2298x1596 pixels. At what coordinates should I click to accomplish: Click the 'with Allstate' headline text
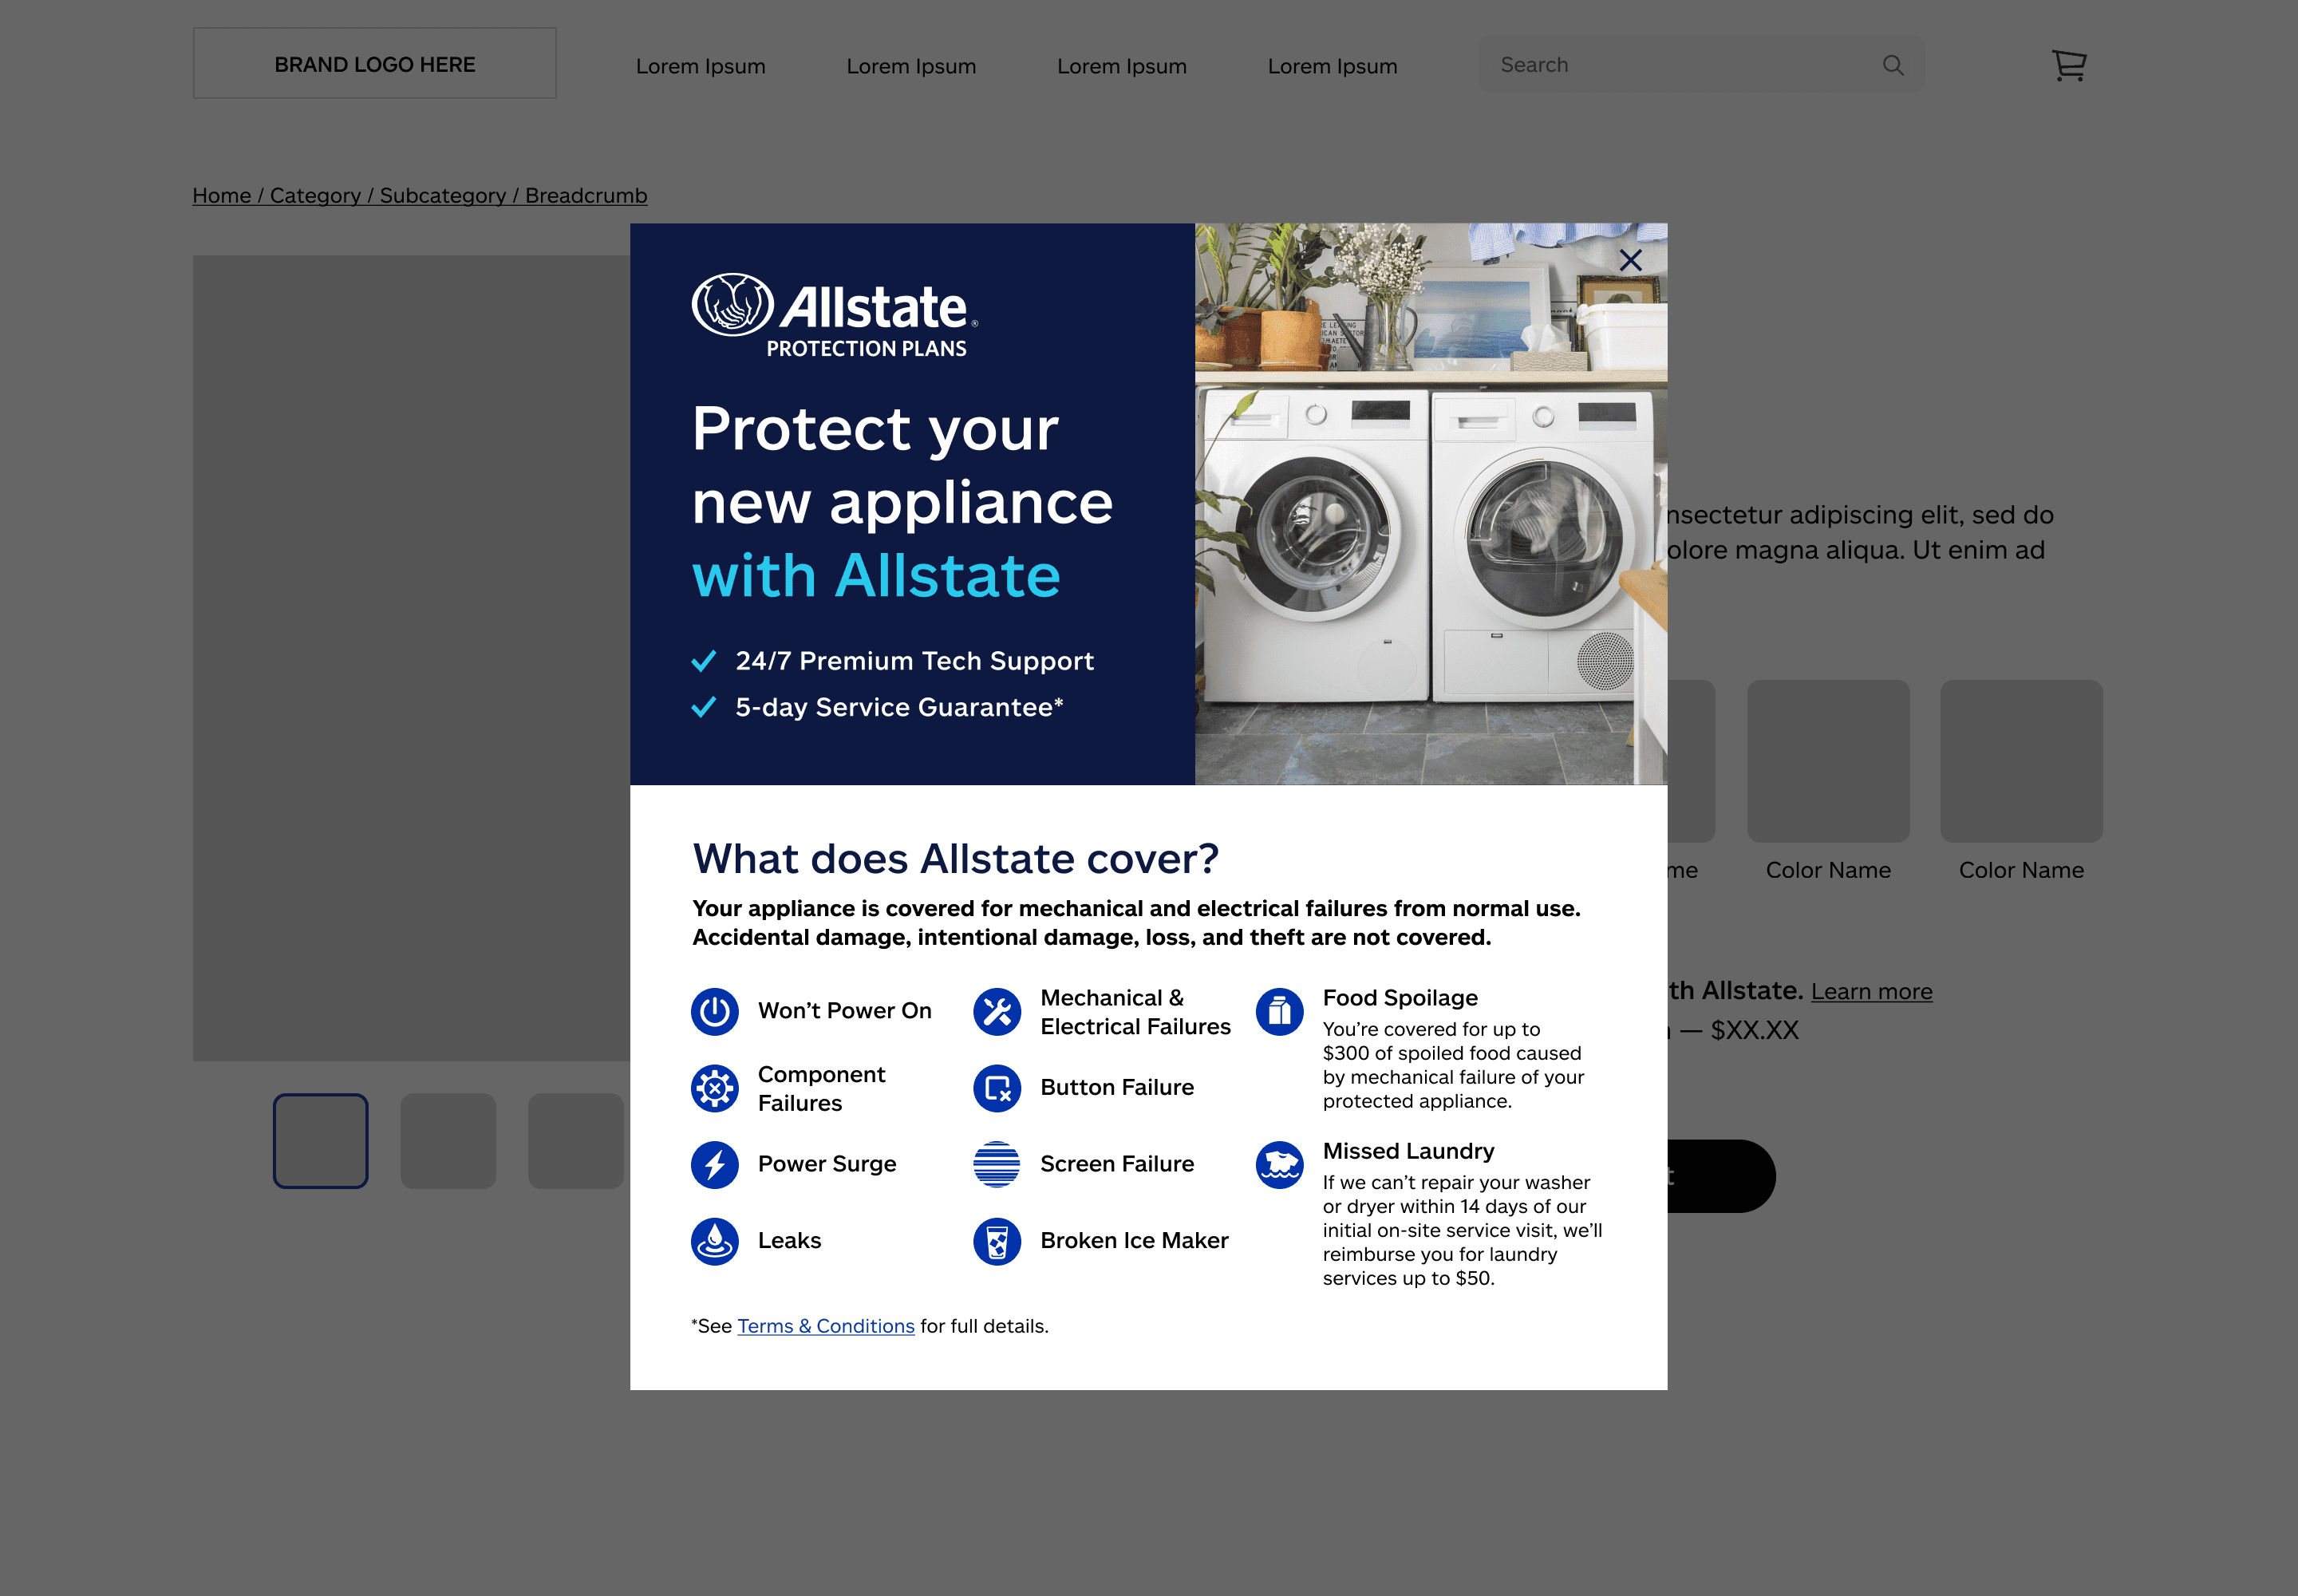coord(876,576)
